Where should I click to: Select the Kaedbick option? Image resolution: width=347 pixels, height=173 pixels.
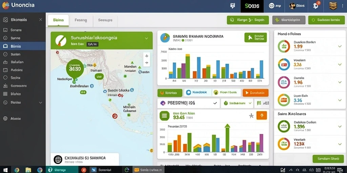point(198,93)
